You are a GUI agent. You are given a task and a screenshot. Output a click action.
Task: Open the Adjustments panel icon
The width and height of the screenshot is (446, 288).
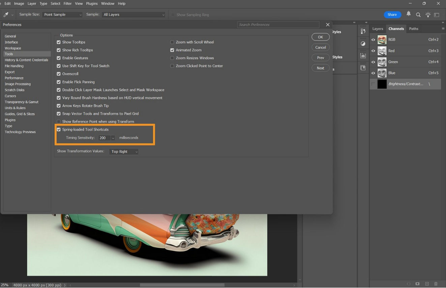[363, 44]
